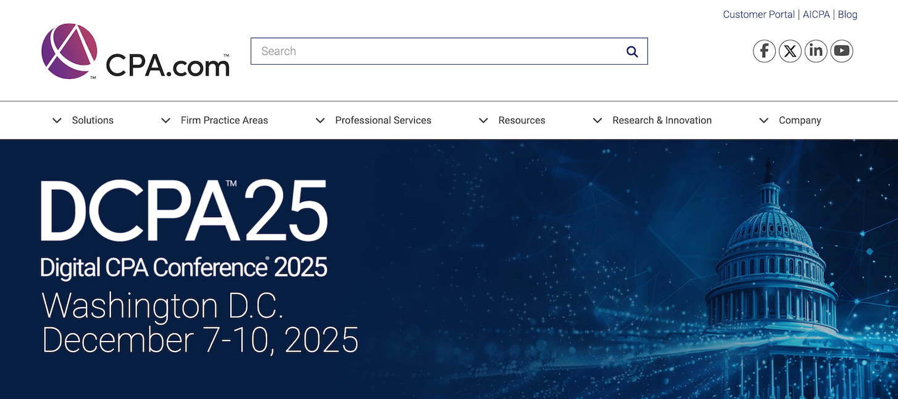Open the Solutions menu
The image size is (898, 399).
(x=93, y=120)
